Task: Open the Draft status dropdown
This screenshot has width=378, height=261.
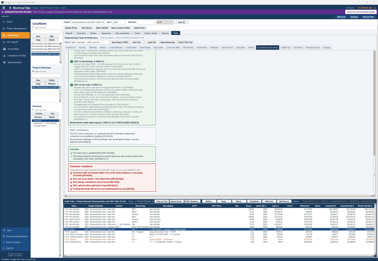Action: 172,22
